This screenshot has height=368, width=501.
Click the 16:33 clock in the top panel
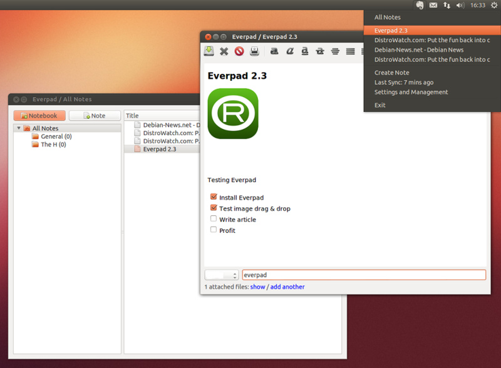[478, 5]
